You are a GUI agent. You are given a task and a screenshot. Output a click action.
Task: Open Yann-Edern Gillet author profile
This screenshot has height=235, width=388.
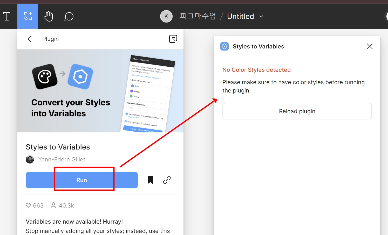(62, 159)
